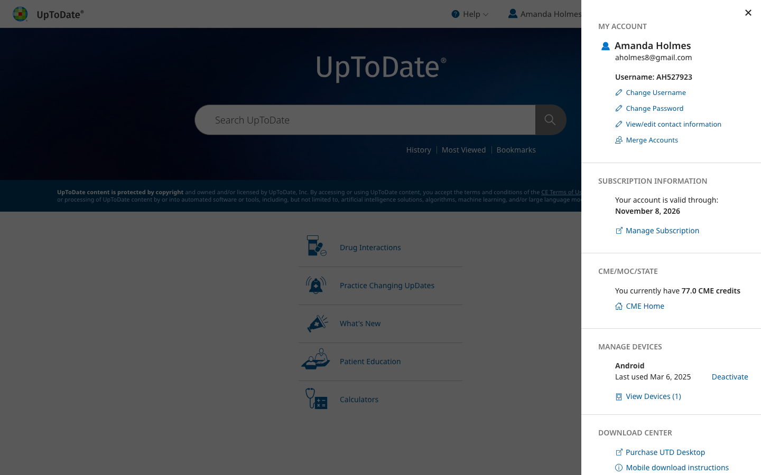The height and width of the screenshot is (475, 761).
Task: Click the Patient Education icon
Action: point(315,359)
